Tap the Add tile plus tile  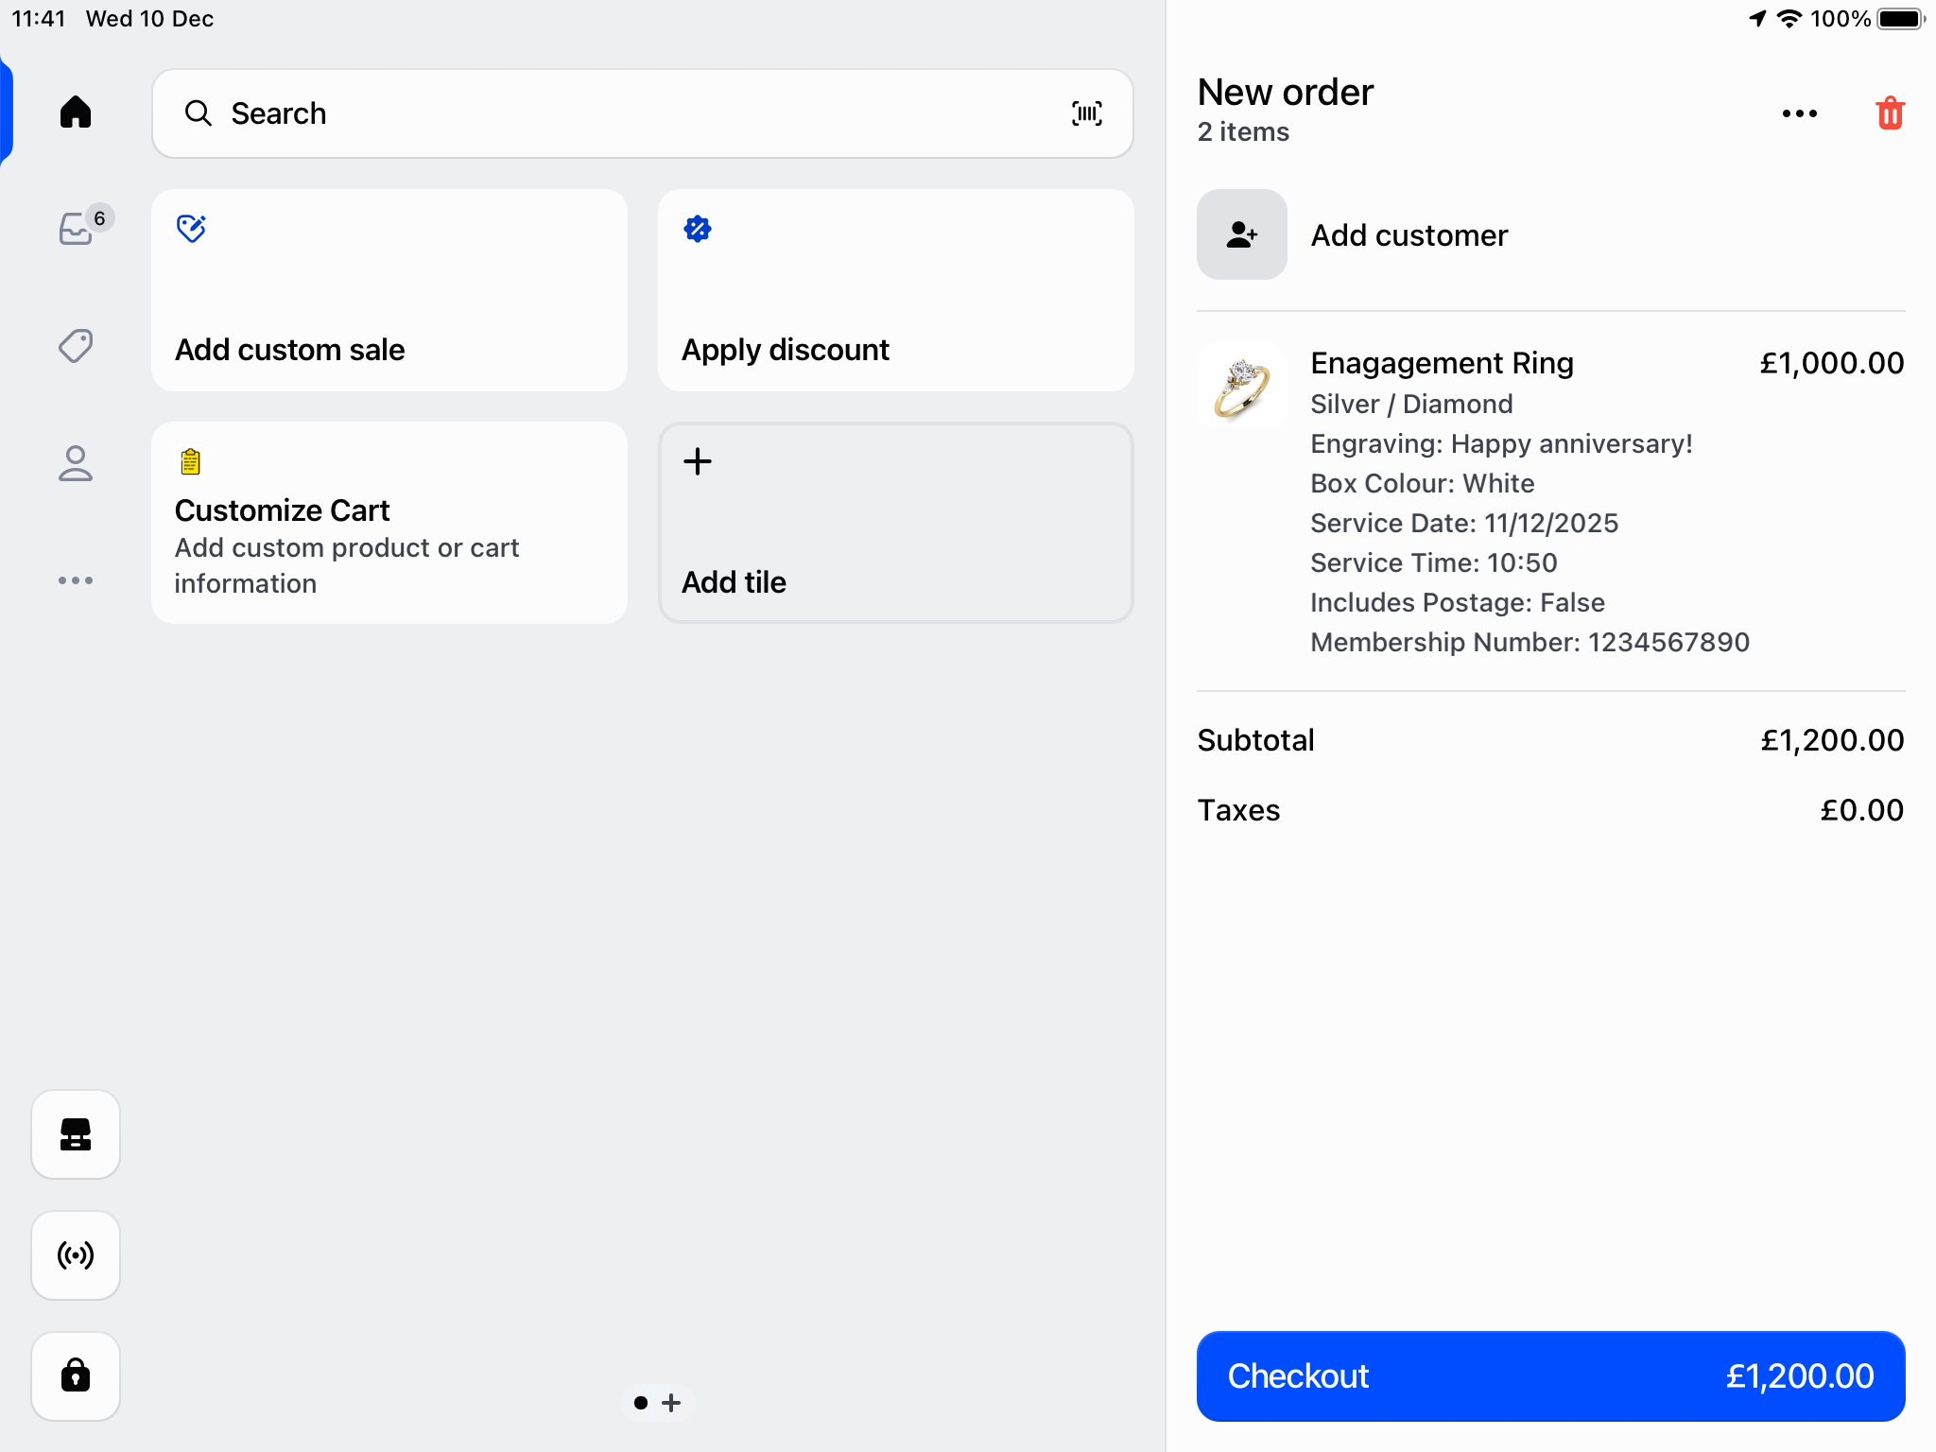[895, 523]
